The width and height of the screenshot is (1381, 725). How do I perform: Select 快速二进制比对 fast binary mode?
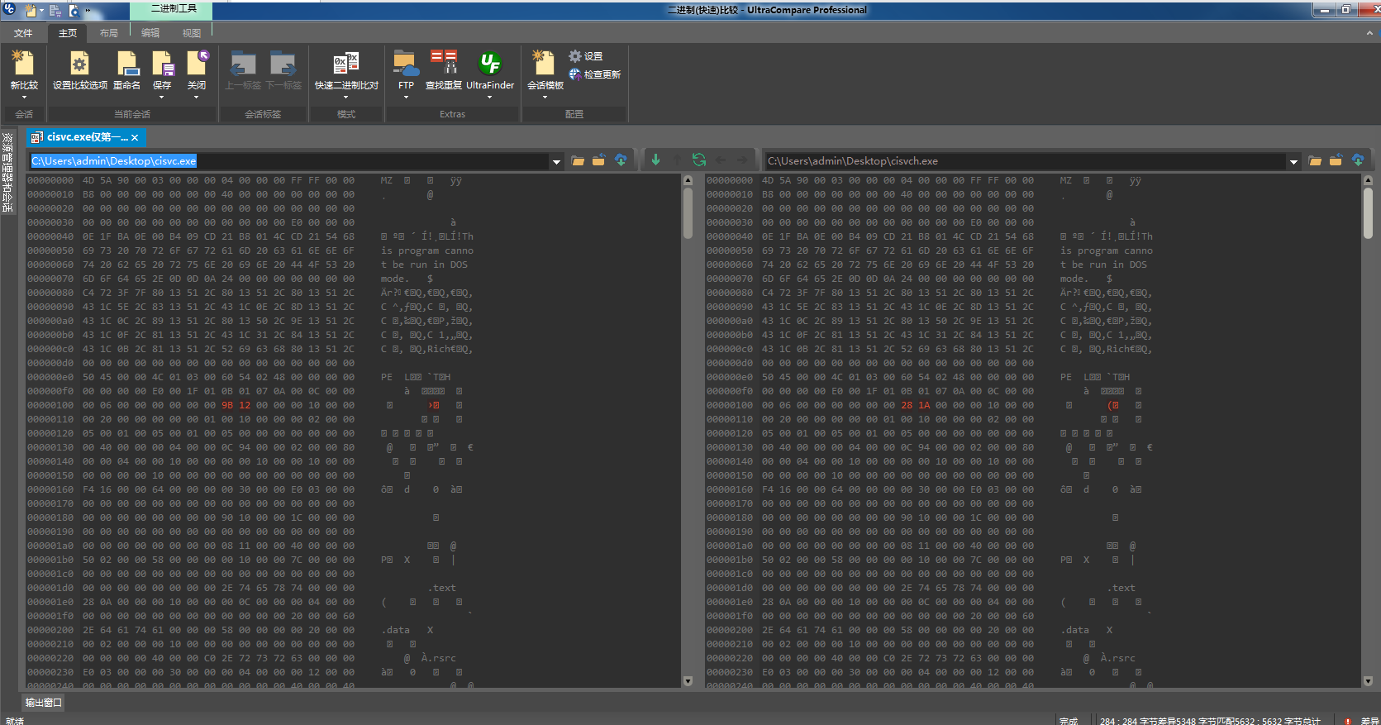pyautogui.click(x=346, y=70)
